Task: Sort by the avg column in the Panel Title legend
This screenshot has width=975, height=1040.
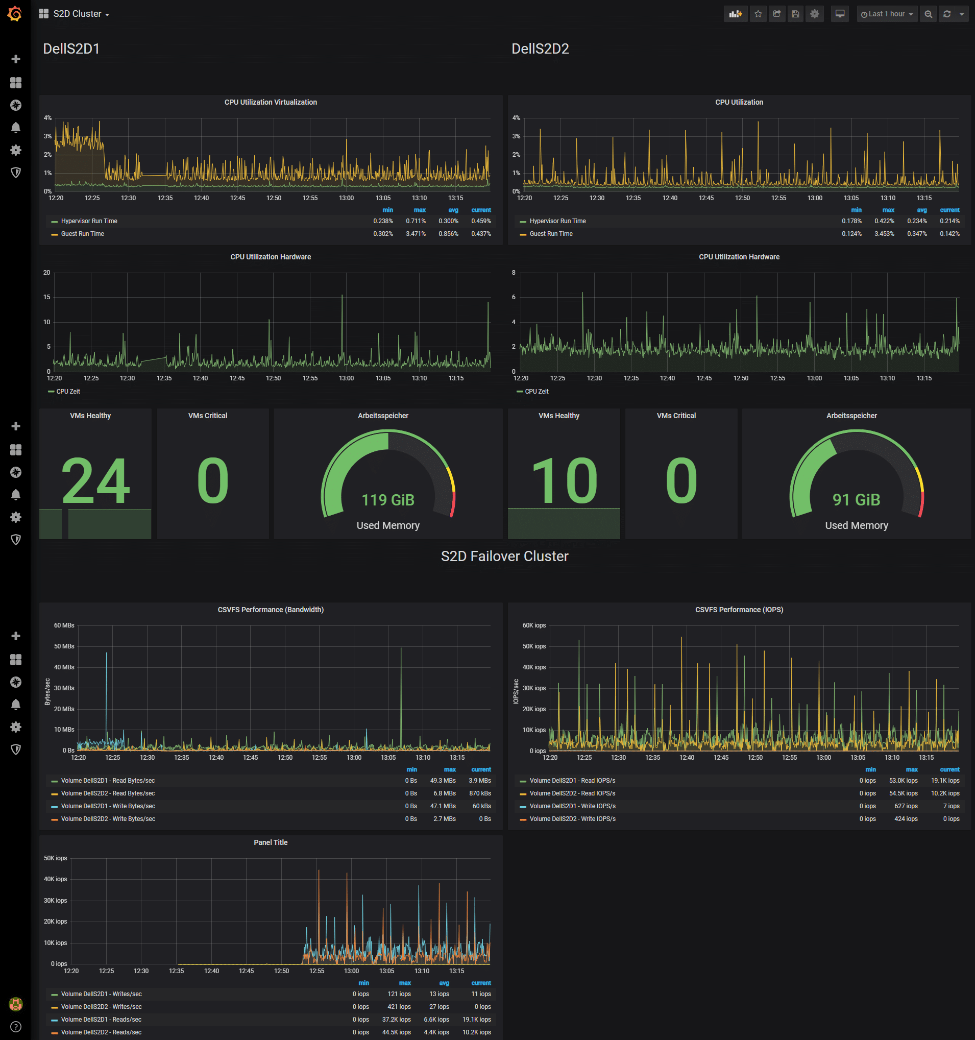Action: [x=444, y=983]
